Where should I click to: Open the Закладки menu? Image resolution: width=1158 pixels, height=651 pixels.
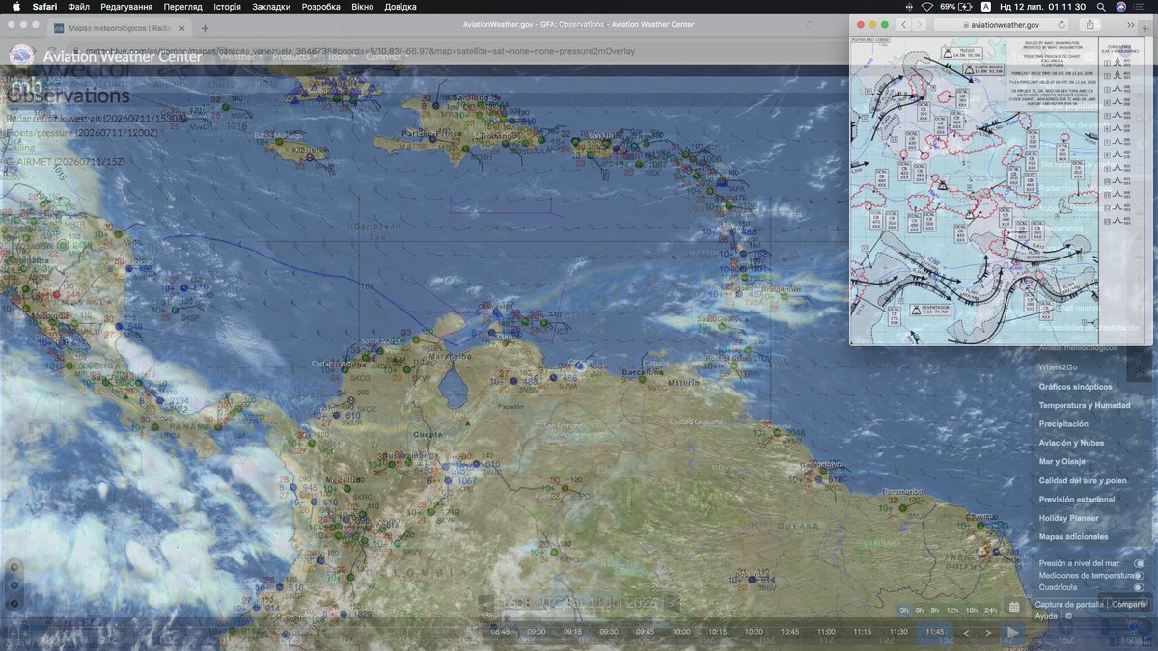(270, 6)
